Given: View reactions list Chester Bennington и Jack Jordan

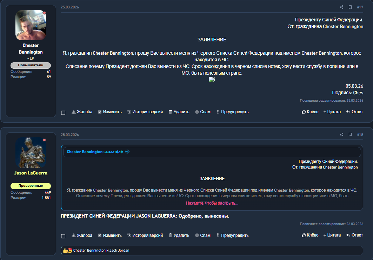Looking at the screenshot, I should 101,250.
